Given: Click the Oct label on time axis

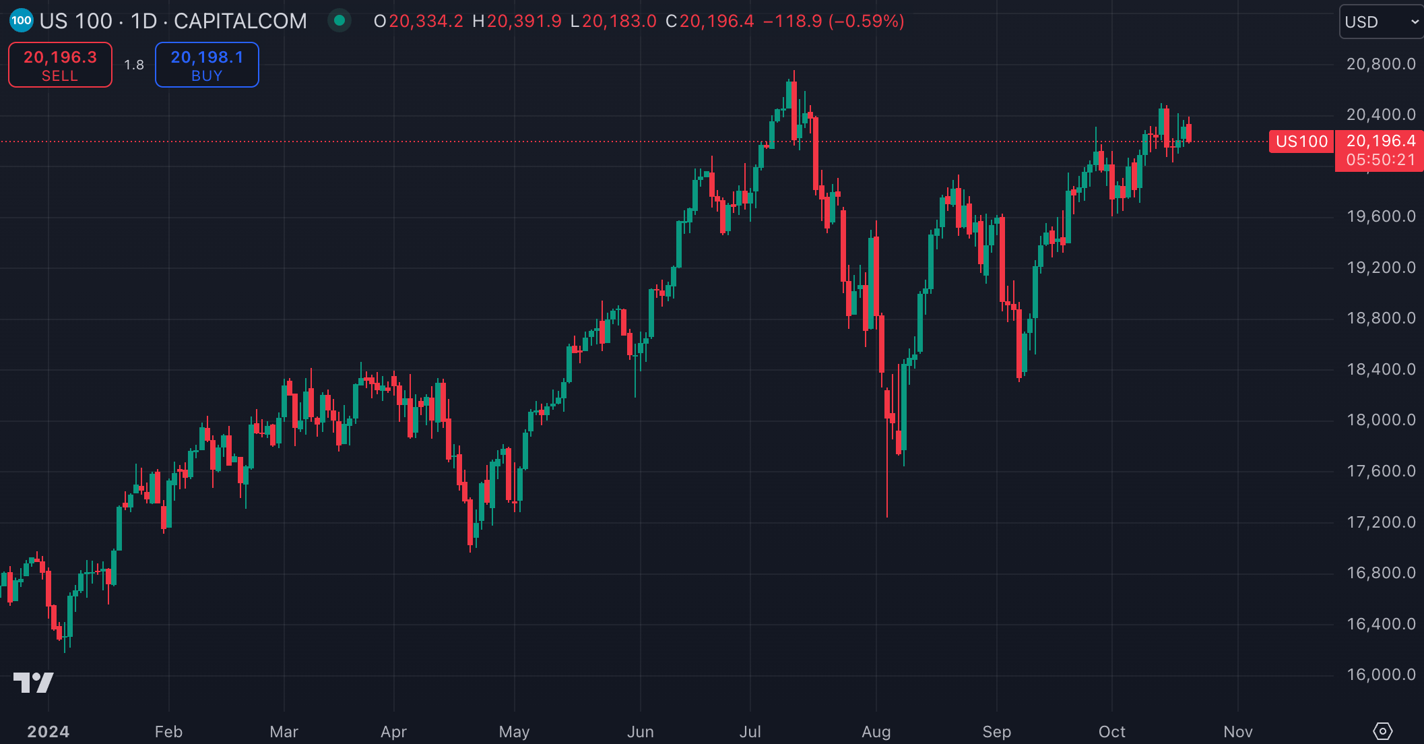Looking at the screenshot, I should pos(1112,732).
